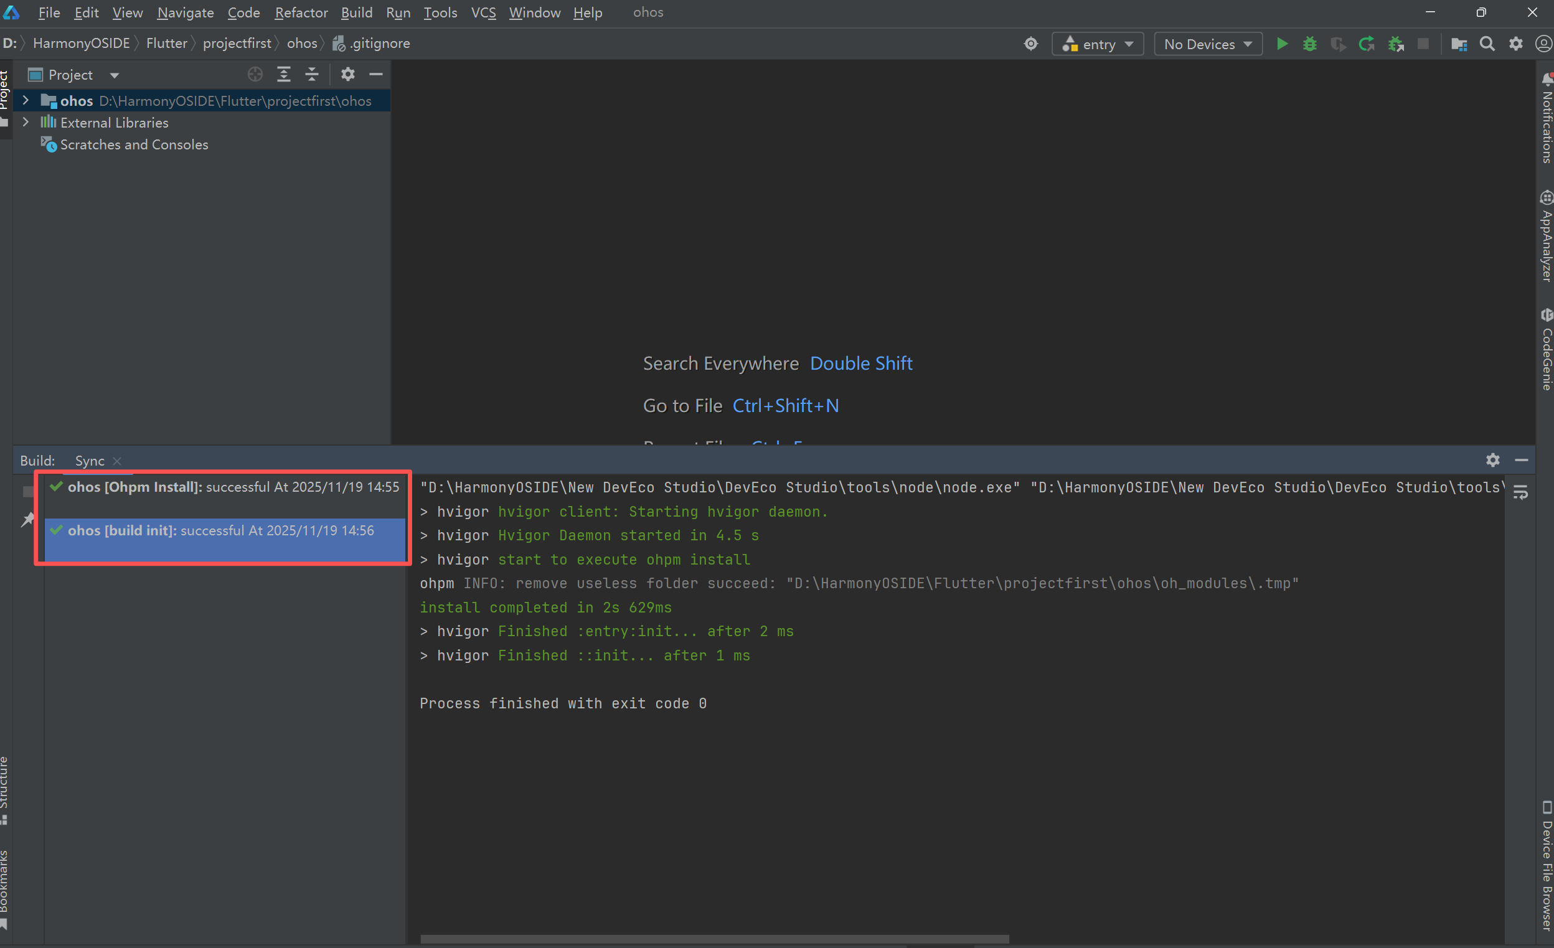Click the Attach Debugger to Process icon
Viewport: 1554px width, 948px height.
pyautogui.click(x=1395, y=44)
